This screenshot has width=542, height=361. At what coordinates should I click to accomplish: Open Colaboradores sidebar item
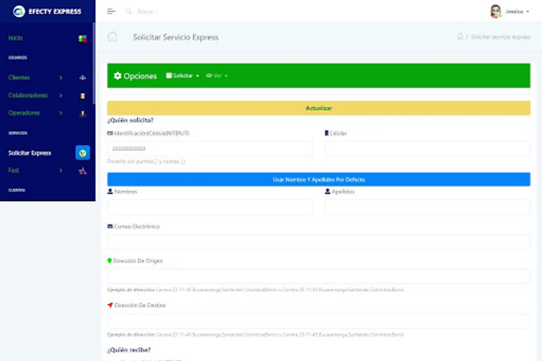[28, 95]
